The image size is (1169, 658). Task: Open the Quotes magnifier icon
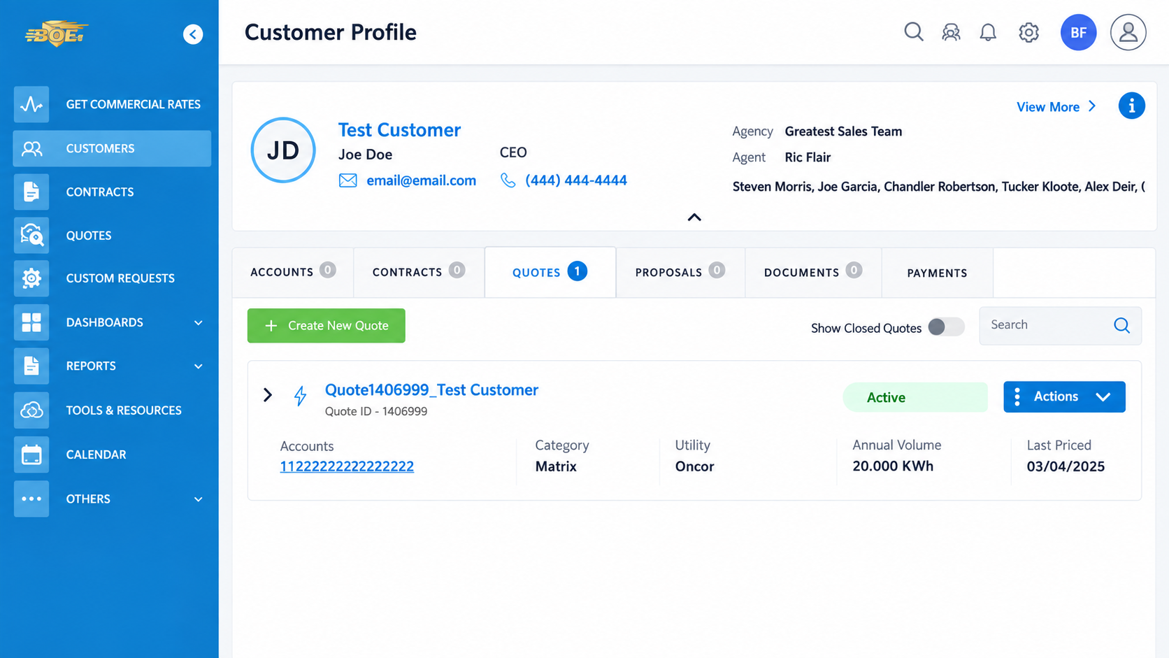[x=31, y=235]
